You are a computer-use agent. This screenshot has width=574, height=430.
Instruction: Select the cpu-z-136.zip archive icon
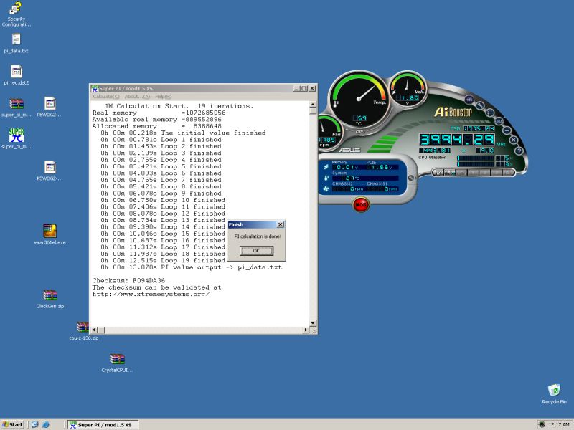[x=83, y=330]
